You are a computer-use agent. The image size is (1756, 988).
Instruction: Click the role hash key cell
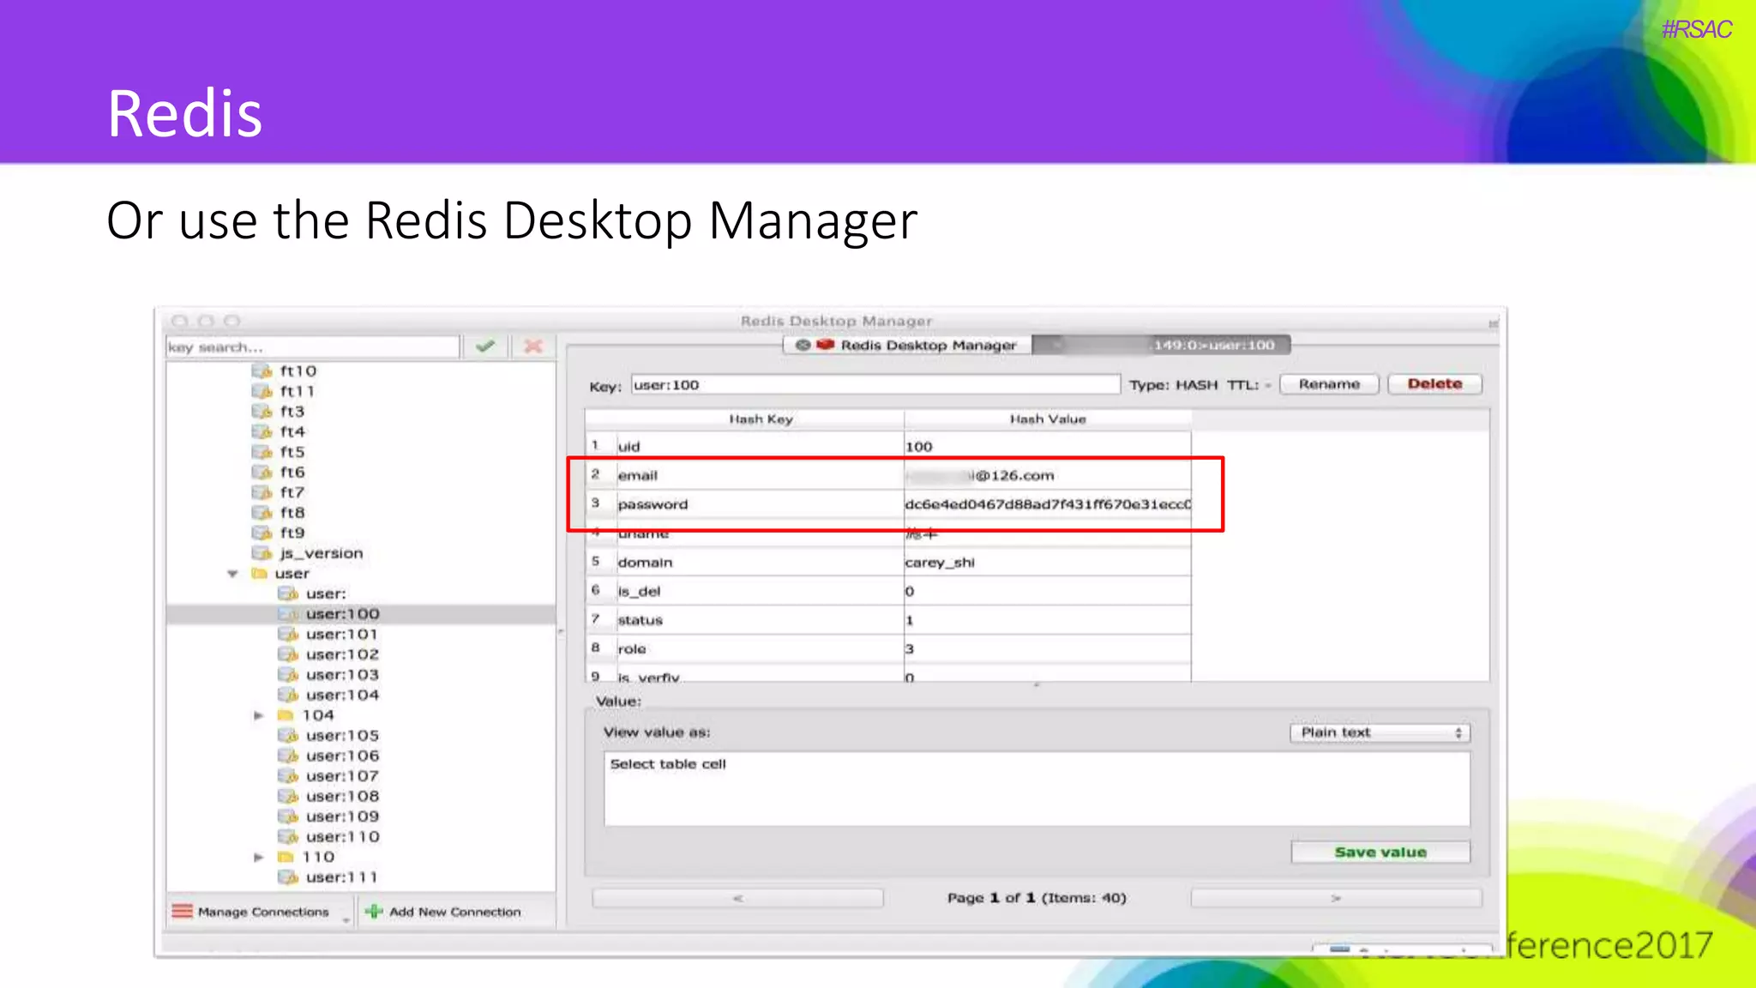(760, 649)
